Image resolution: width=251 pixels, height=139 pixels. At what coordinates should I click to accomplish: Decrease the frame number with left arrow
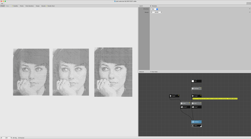coord(2,138)
